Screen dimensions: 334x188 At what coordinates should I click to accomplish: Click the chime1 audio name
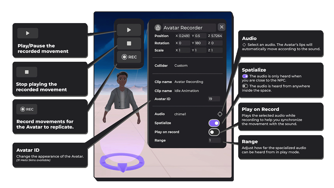point(180,114)
